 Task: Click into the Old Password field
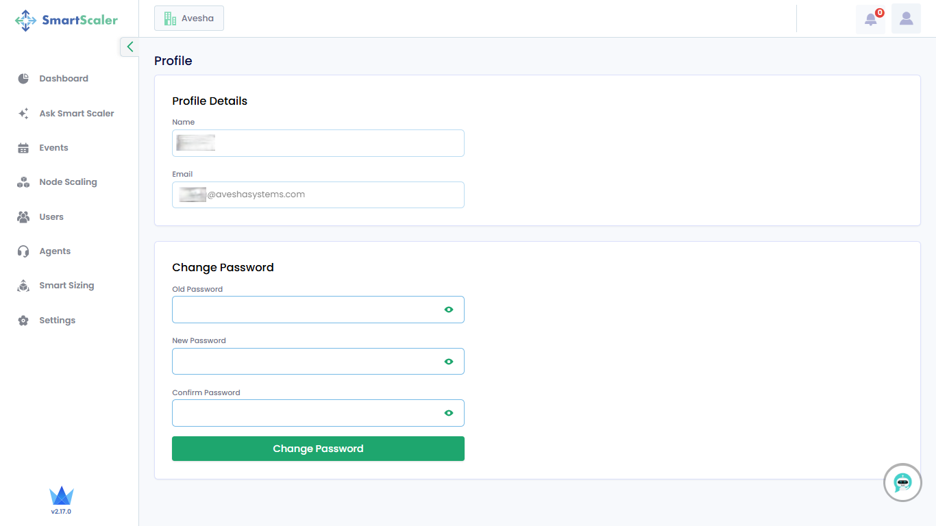click(x=305, y=310)
